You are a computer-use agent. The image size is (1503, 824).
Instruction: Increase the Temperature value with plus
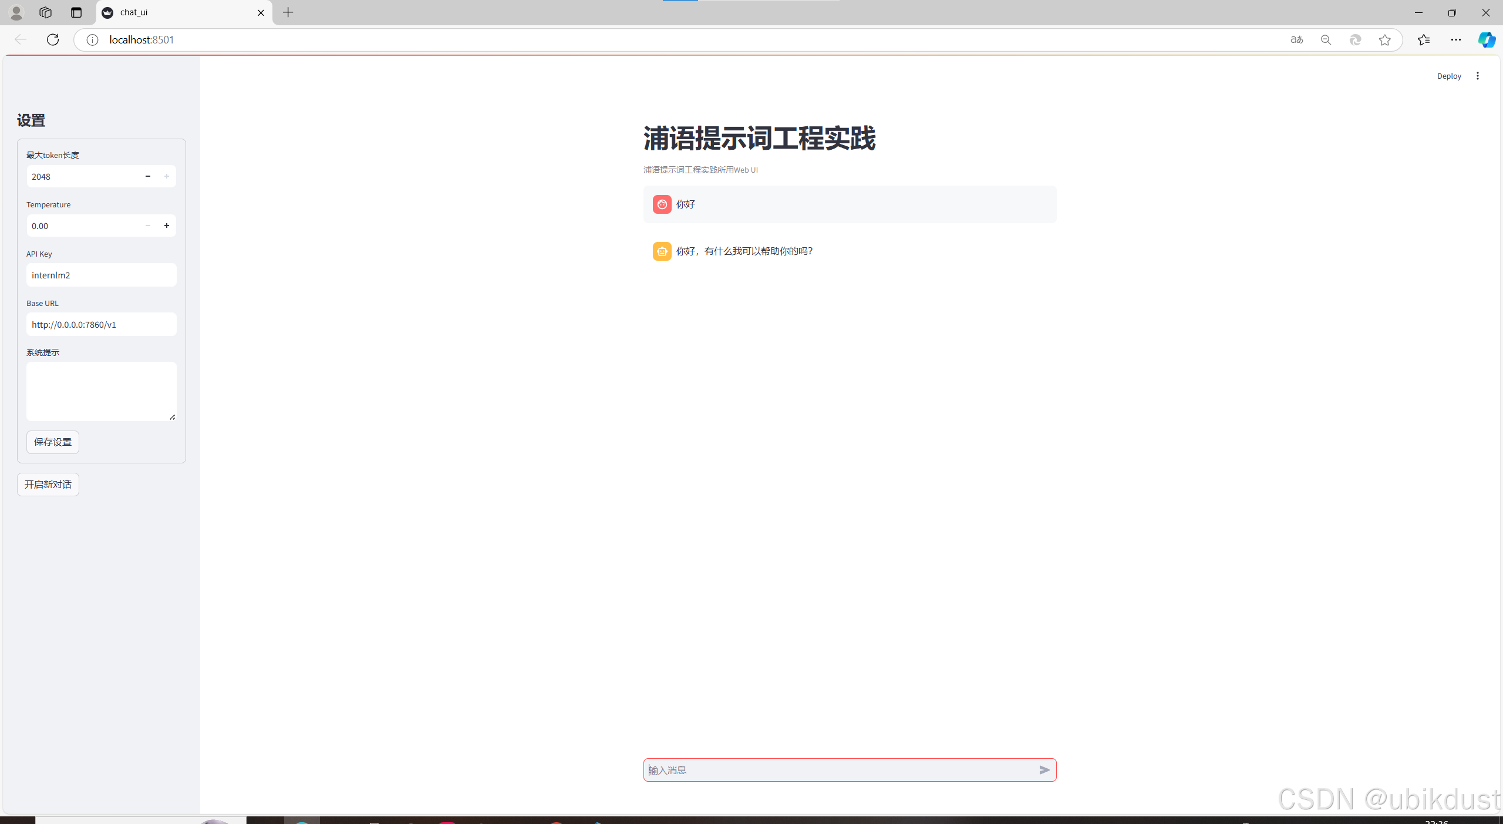coord(167,226)
